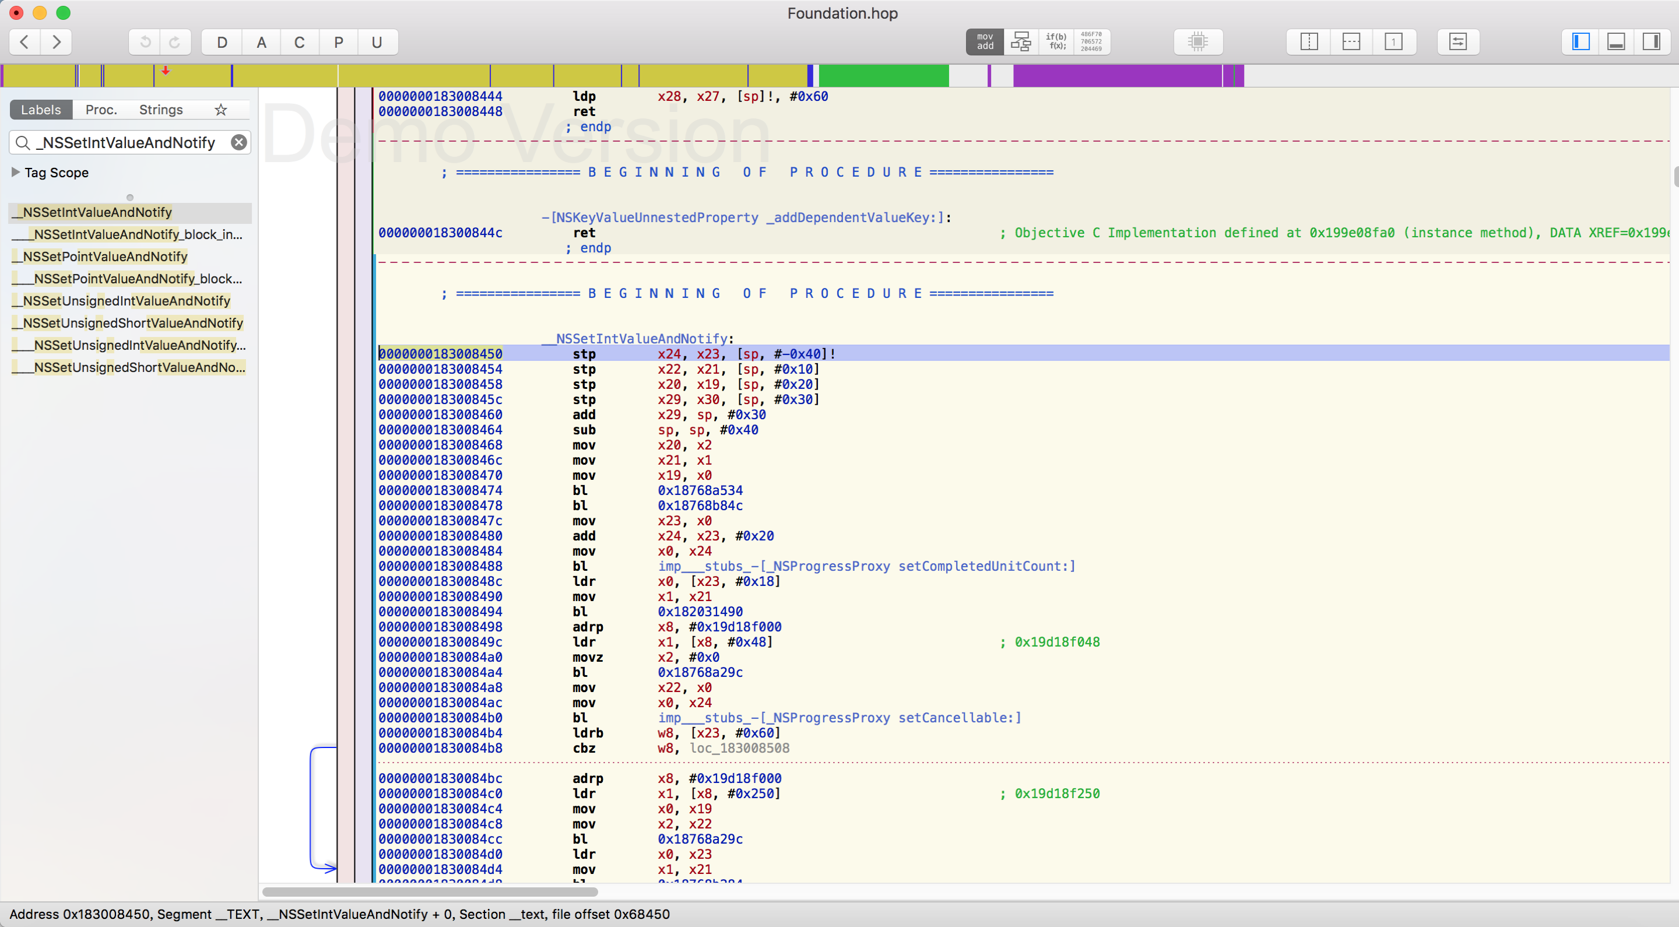Open the control flow graph view
The width and height of the screenshot is (1679, 927).
point(1021,42)
